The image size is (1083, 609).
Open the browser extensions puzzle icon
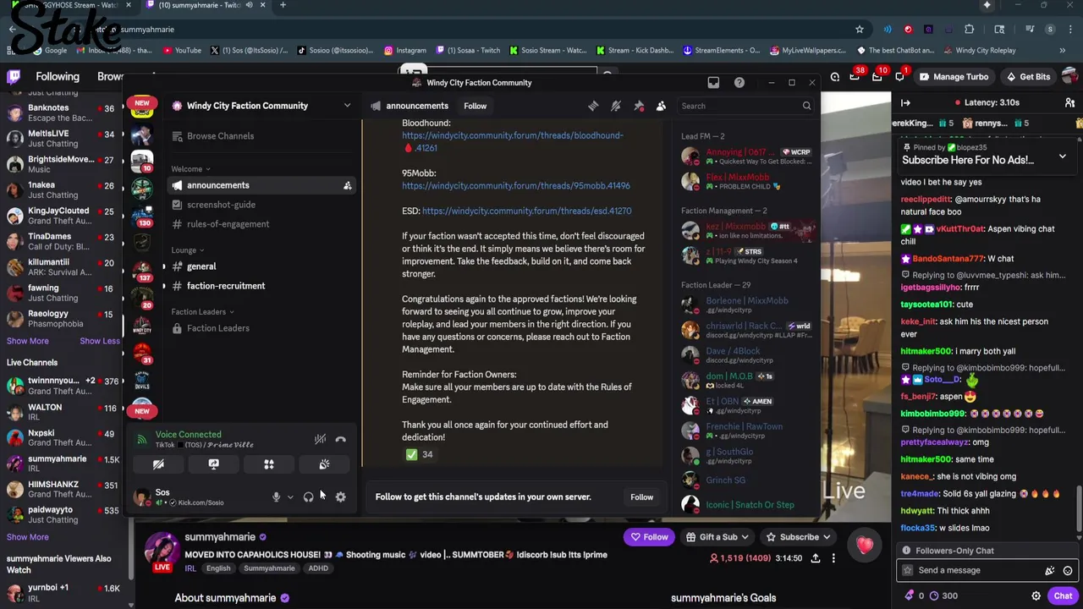(x=970, y=30)
